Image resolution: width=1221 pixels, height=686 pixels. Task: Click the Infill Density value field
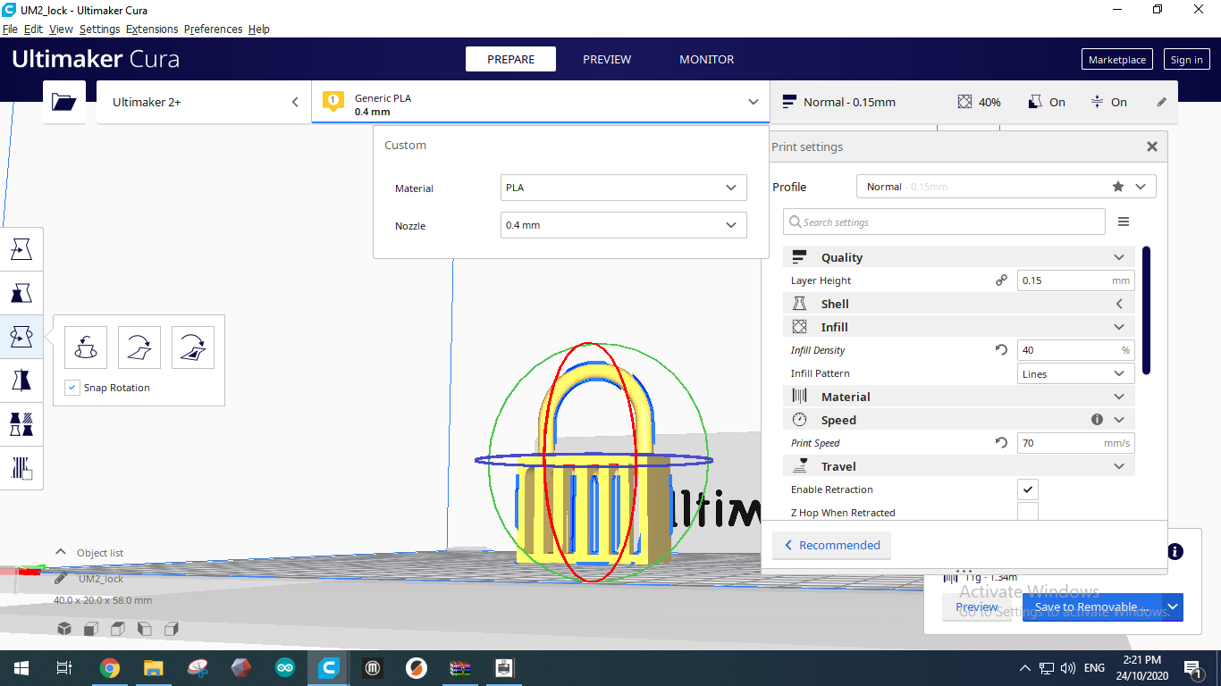point(1076,350)
